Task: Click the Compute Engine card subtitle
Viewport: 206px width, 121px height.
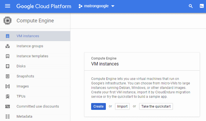Action: click(104, 58)
